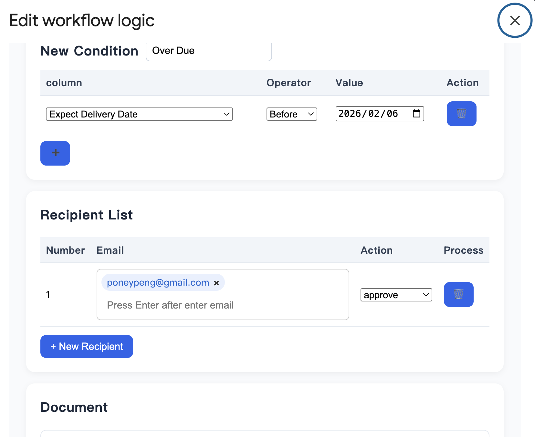Viewport: 535px width, 437px height.
Task: Open the approve action dropdown
Action: pos(396,295)
